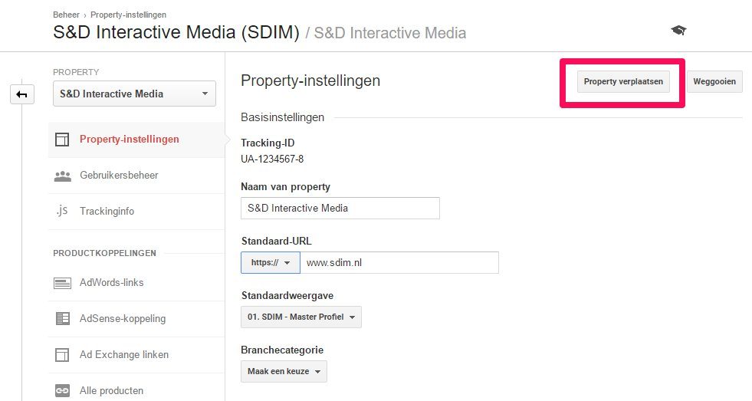
Task: Open the 01. SDIM - Master Profiel dropdown
Action: 301,317
